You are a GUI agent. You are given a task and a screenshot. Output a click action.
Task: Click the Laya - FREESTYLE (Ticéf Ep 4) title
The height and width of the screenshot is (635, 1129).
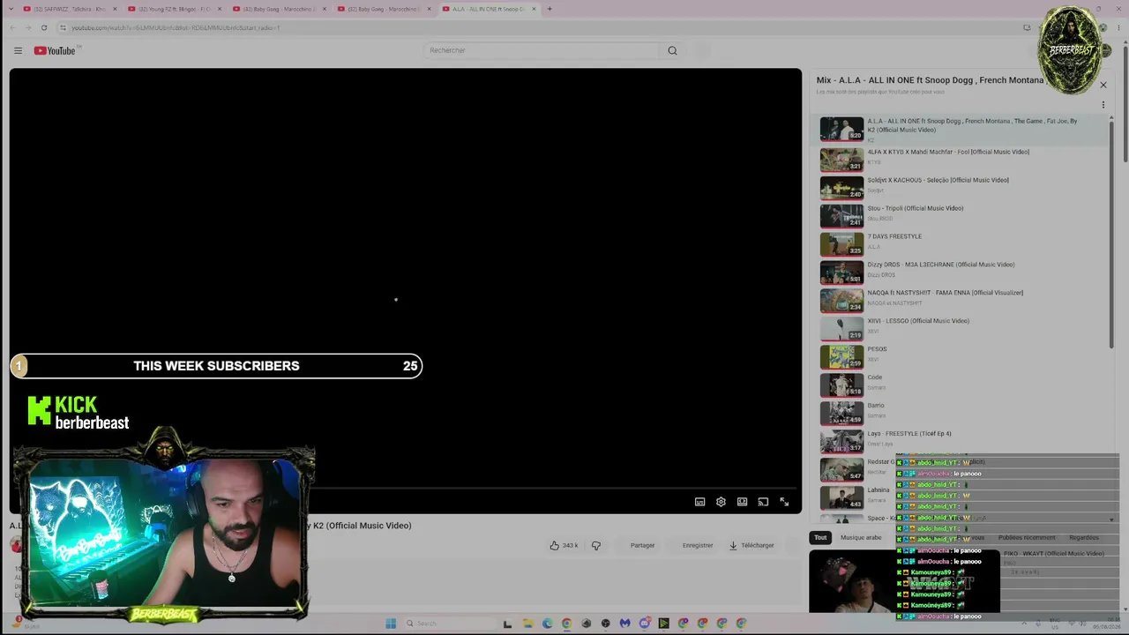click(x=909, y=434)
